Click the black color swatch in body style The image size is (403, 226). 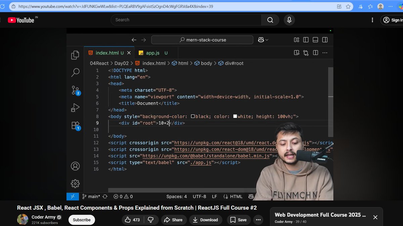193,117
